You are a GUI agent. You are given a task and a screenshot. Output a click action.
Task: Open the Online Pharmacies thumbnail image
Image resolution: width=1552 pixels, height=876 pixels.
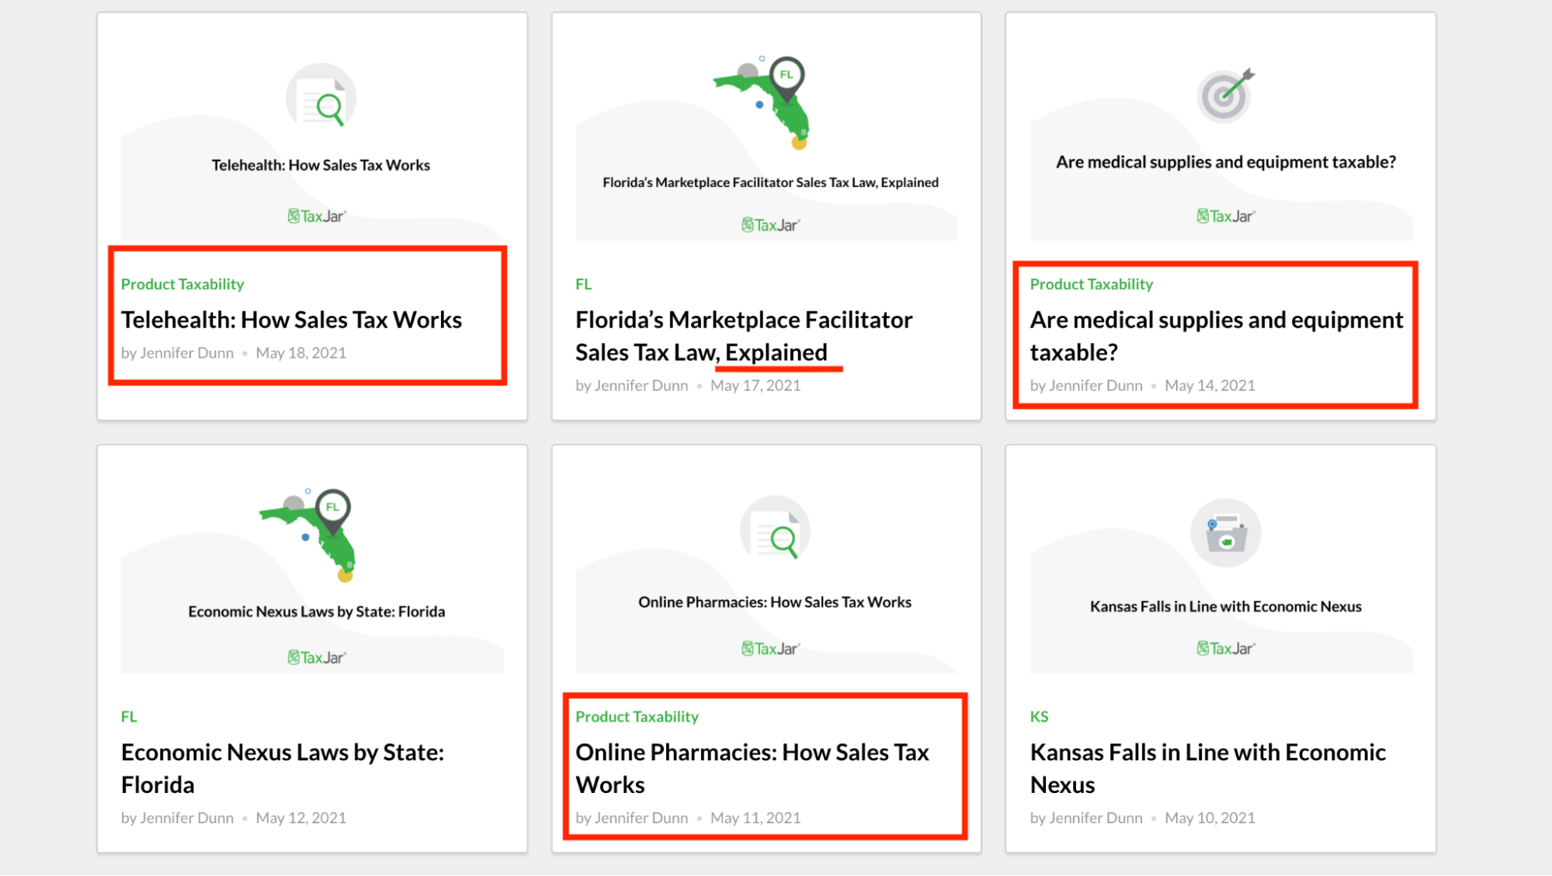pyautogui.click(x=766, y=571)
